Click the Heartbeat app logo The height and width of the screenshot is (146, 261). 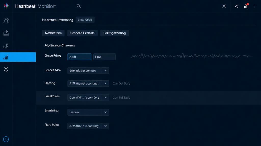tap(6, 6)
